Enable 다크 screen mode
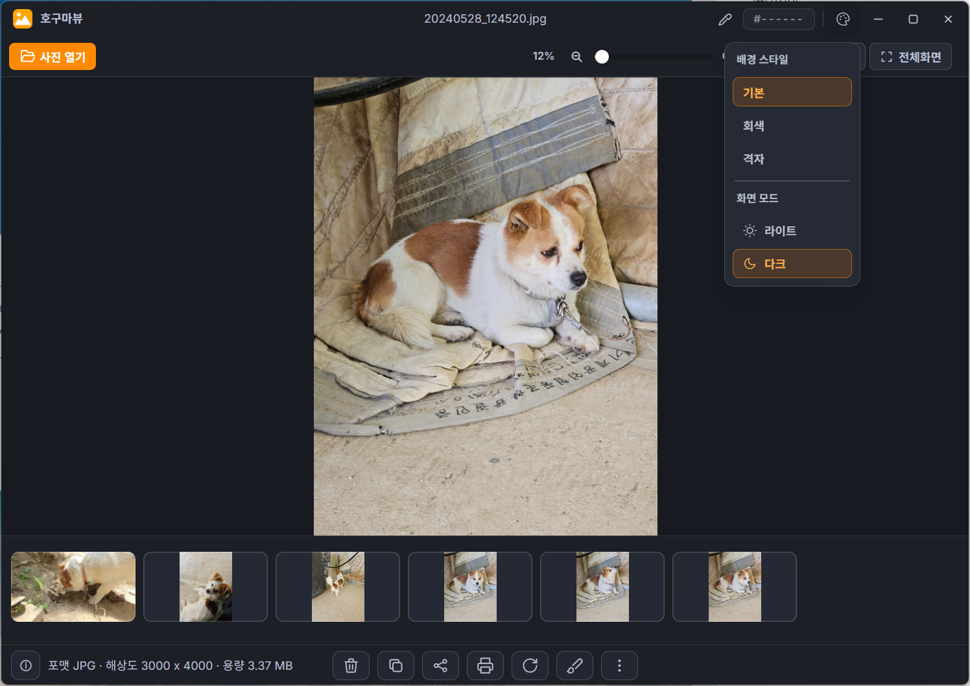Viewport: 970px width, 686px height. (792, 264)
